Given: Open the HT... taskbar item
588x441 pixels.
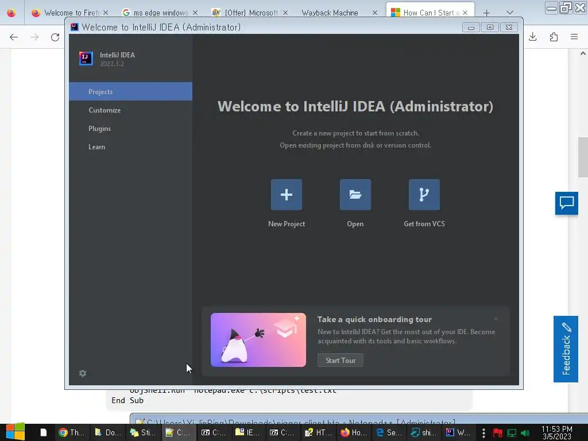Looking at the screenshot, I should pyautogui.click(x=318, y=433).
